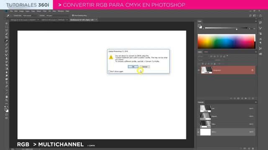Select the Crop tool
This screenshot has width=268, height=150.
(x=7, y=37)
